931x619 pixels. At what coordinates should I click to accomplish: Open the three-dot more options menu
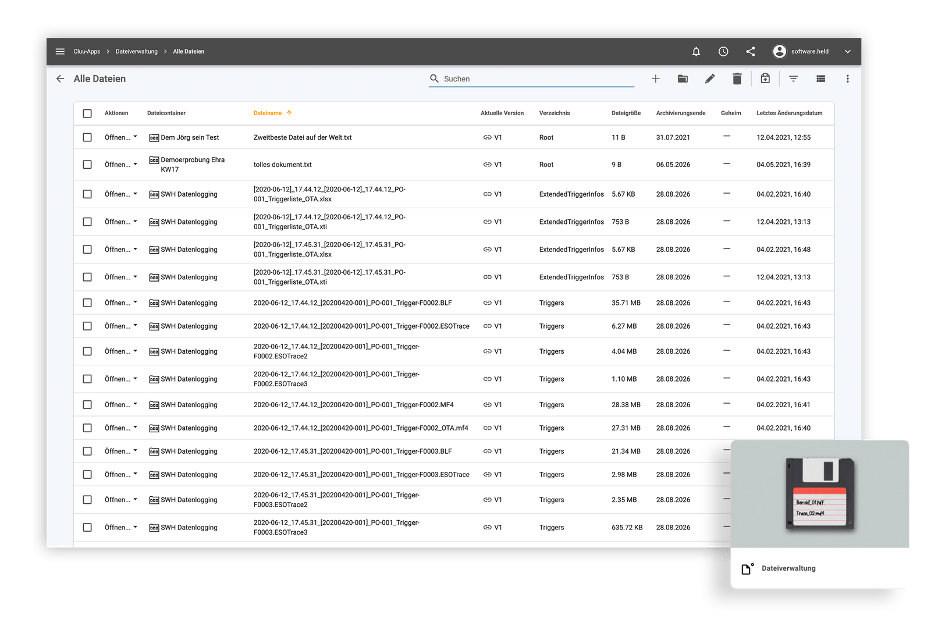click(x=847, y=79)
